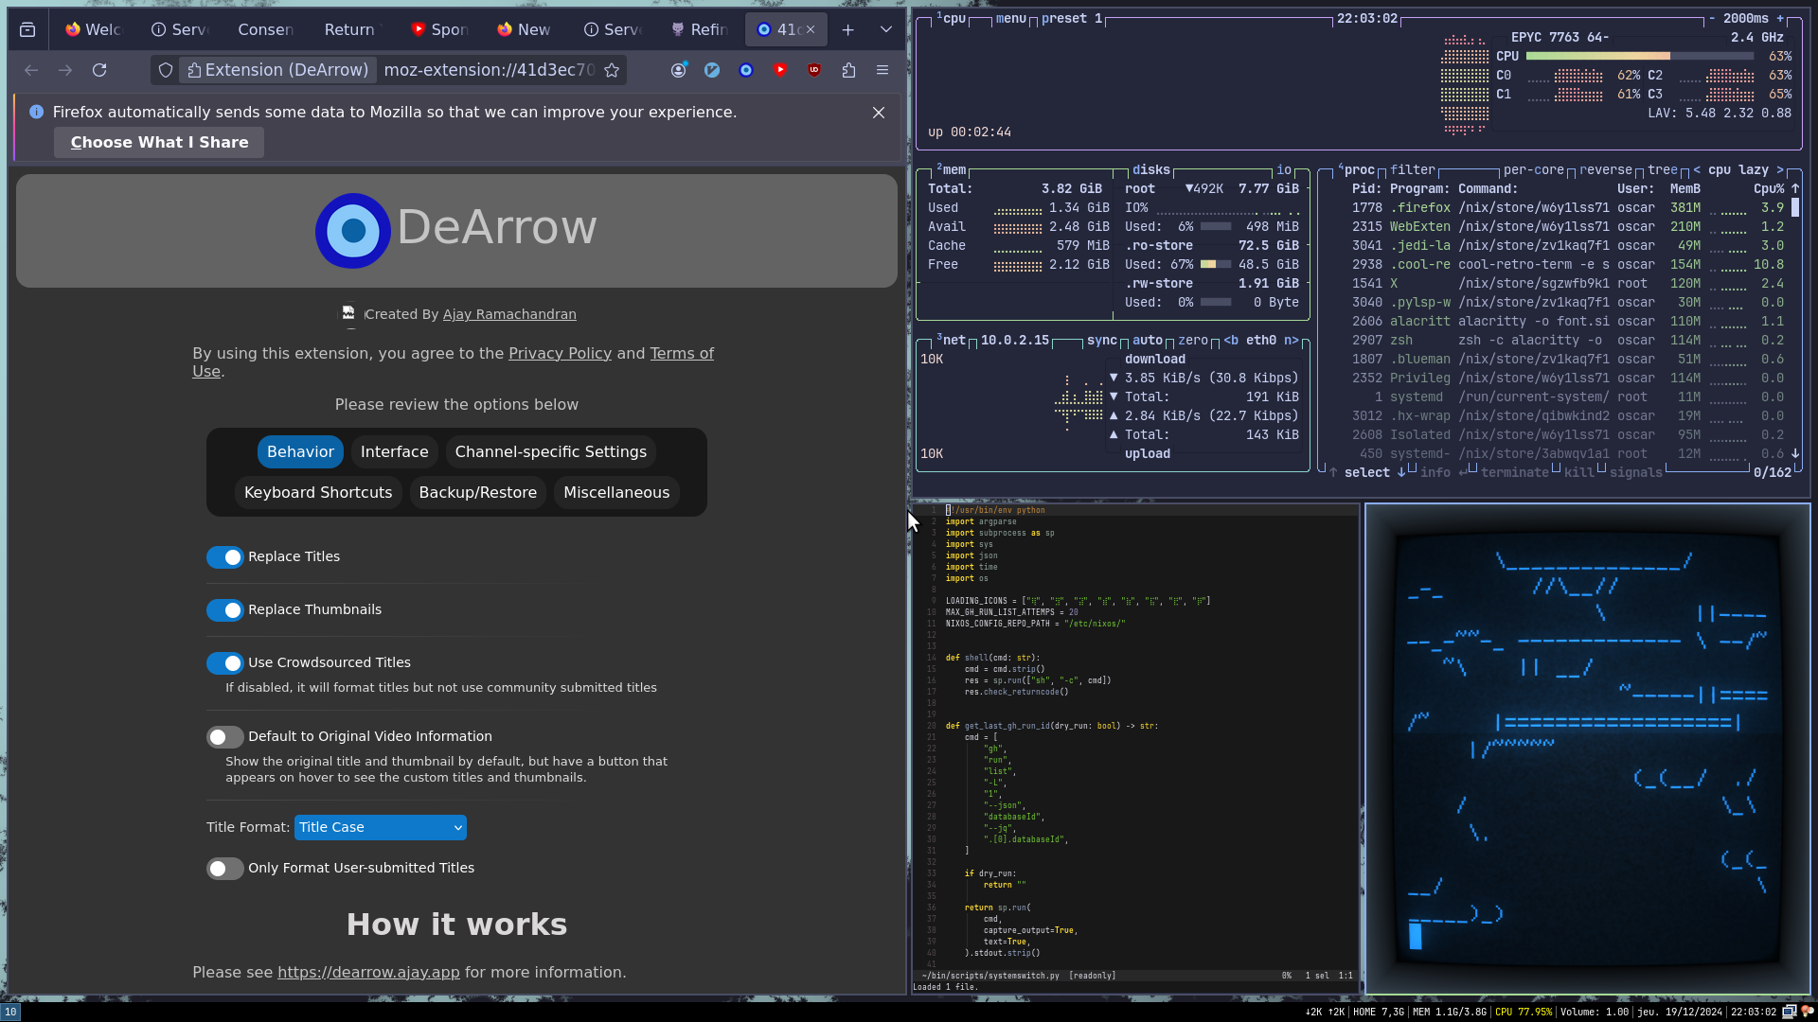Open the Miscellaneous tab
This screenshot has height=1022, width=1818.
click(x=616, y=493)
